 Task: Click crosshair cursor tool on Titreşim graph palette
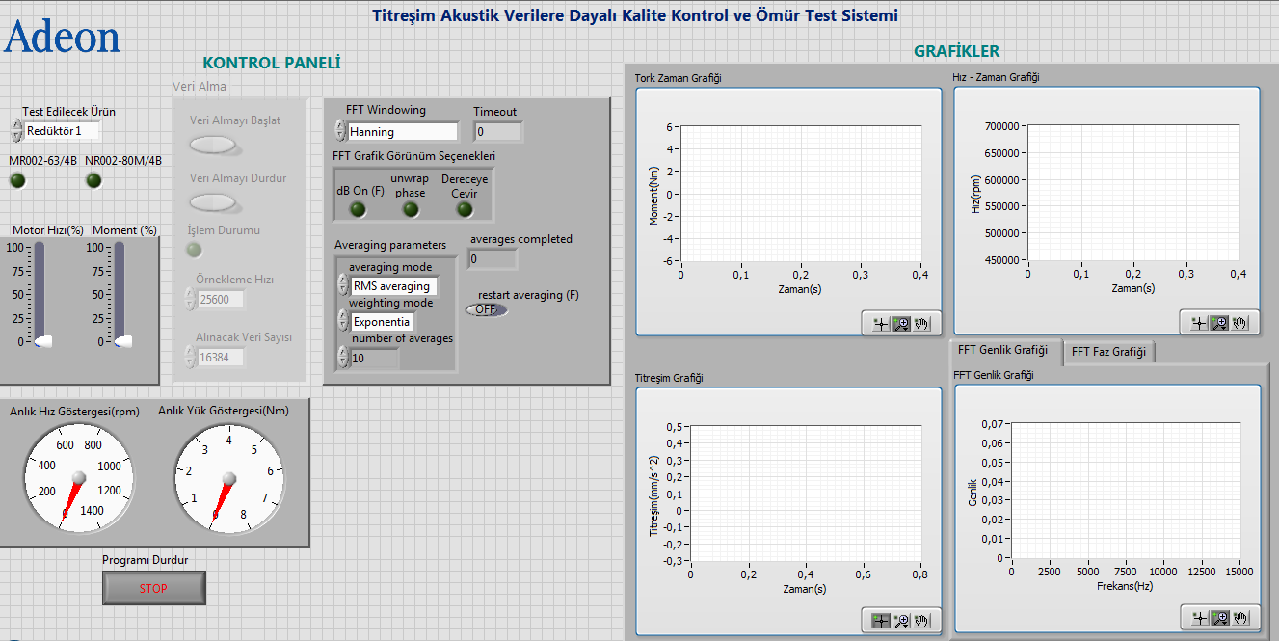tap(880, 621)
